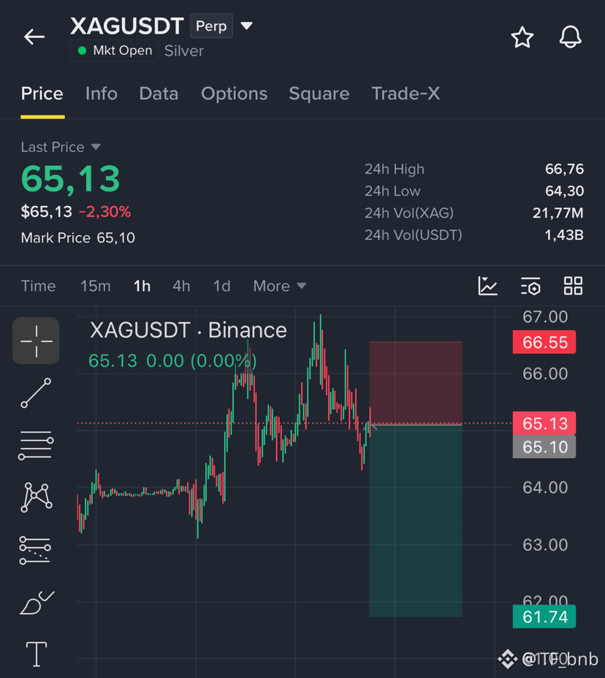Switch to the Square tab

click(x=319, y=94)
